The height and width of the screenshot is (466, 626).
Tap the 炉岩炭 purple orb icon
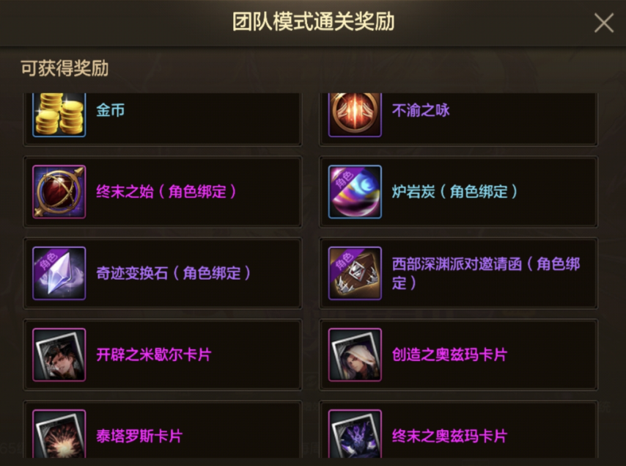click(355, 192)
